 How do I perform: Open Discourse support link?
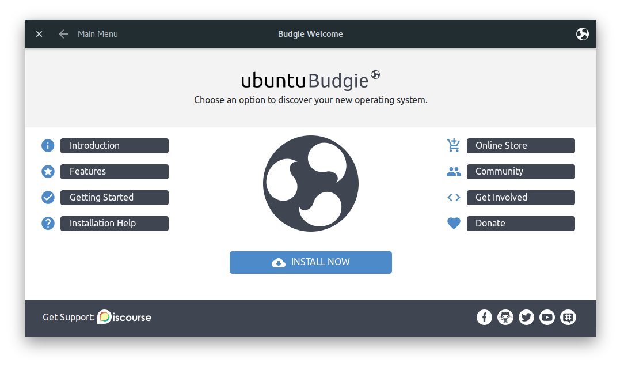[124, 317]
